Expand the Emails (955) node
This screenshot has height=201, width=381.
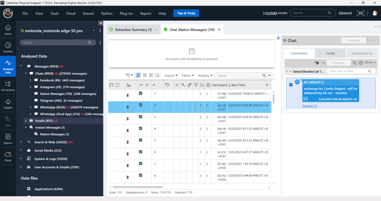click(x=26, y=121)
